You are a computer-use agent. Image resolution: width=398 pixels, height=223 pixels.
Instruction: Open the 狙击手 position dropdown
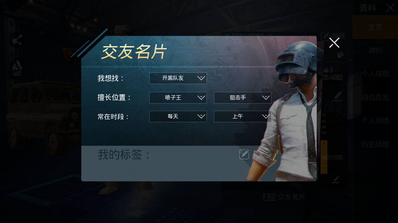point(243,98)
